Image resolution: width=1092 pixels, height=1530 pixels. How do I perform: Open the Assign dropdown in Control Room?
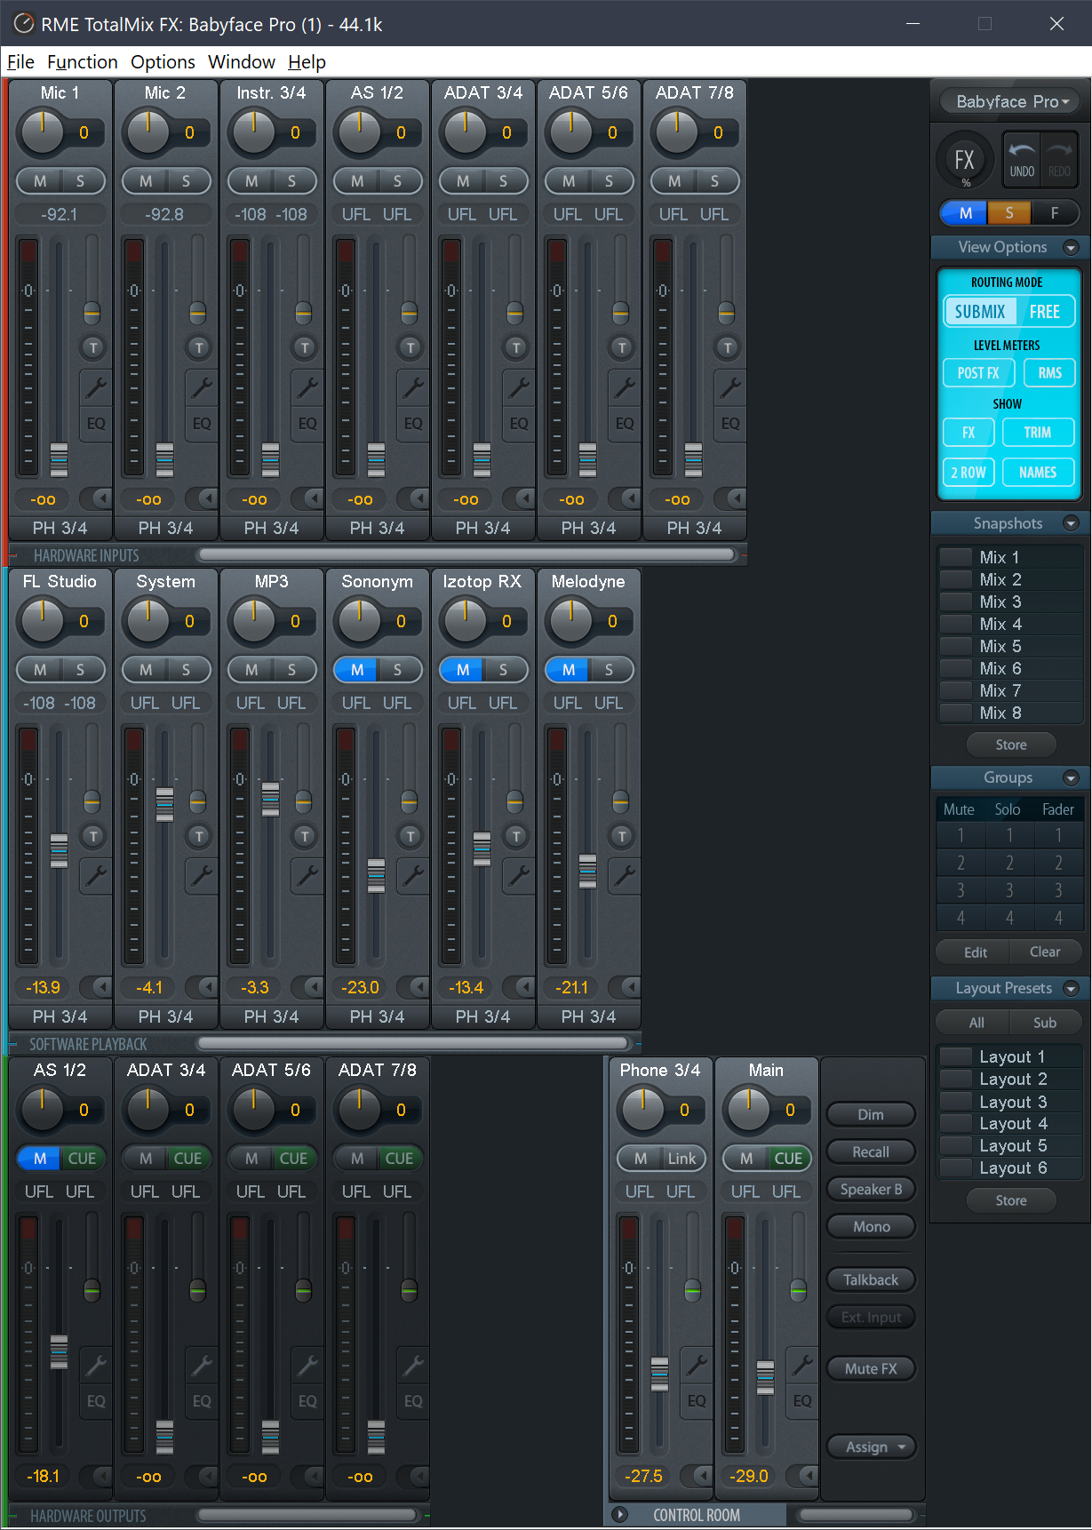[872, 1447]
